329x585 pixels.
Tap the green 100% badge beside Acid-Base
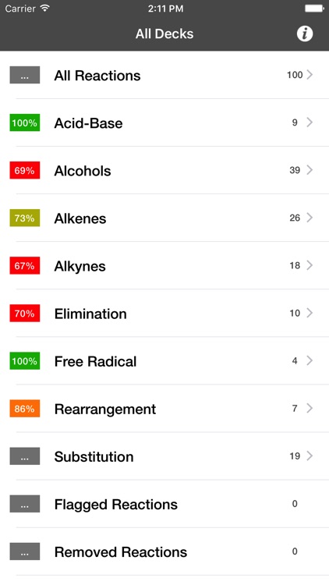(x=25, y=122)
